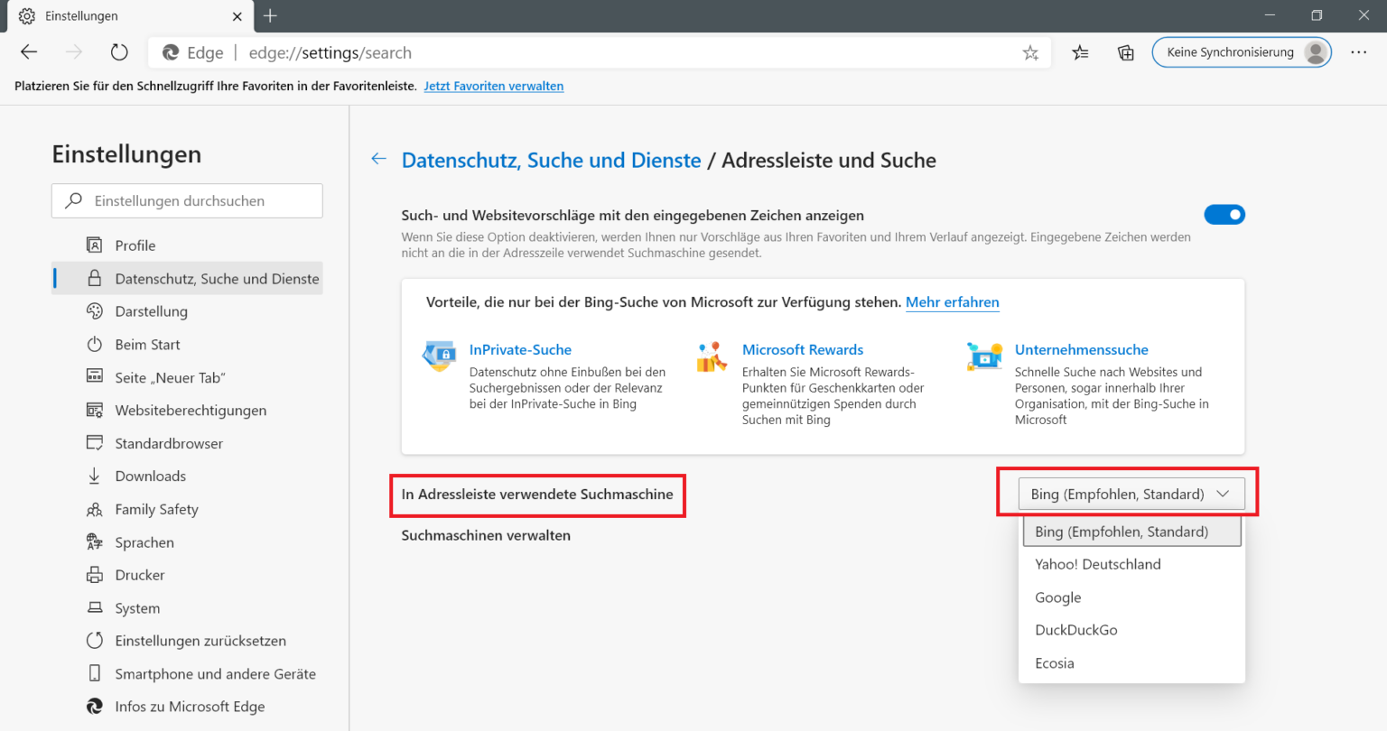The image size is (1387, 731).
Task: Open a new tab with plus icon
Action: coord(270,15)
